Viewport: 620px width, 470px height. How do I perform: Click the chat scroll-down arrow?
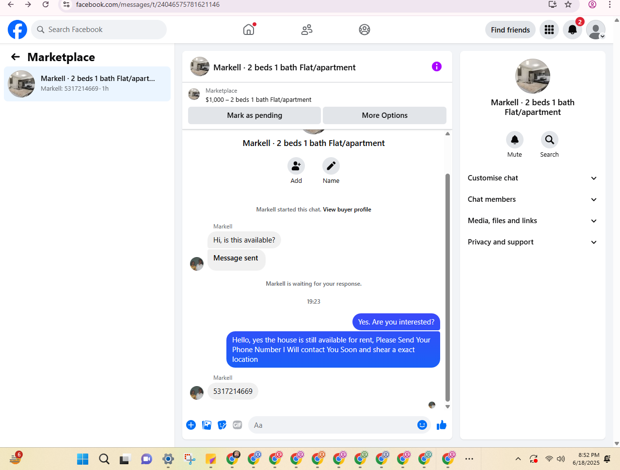tap(447, 406)
